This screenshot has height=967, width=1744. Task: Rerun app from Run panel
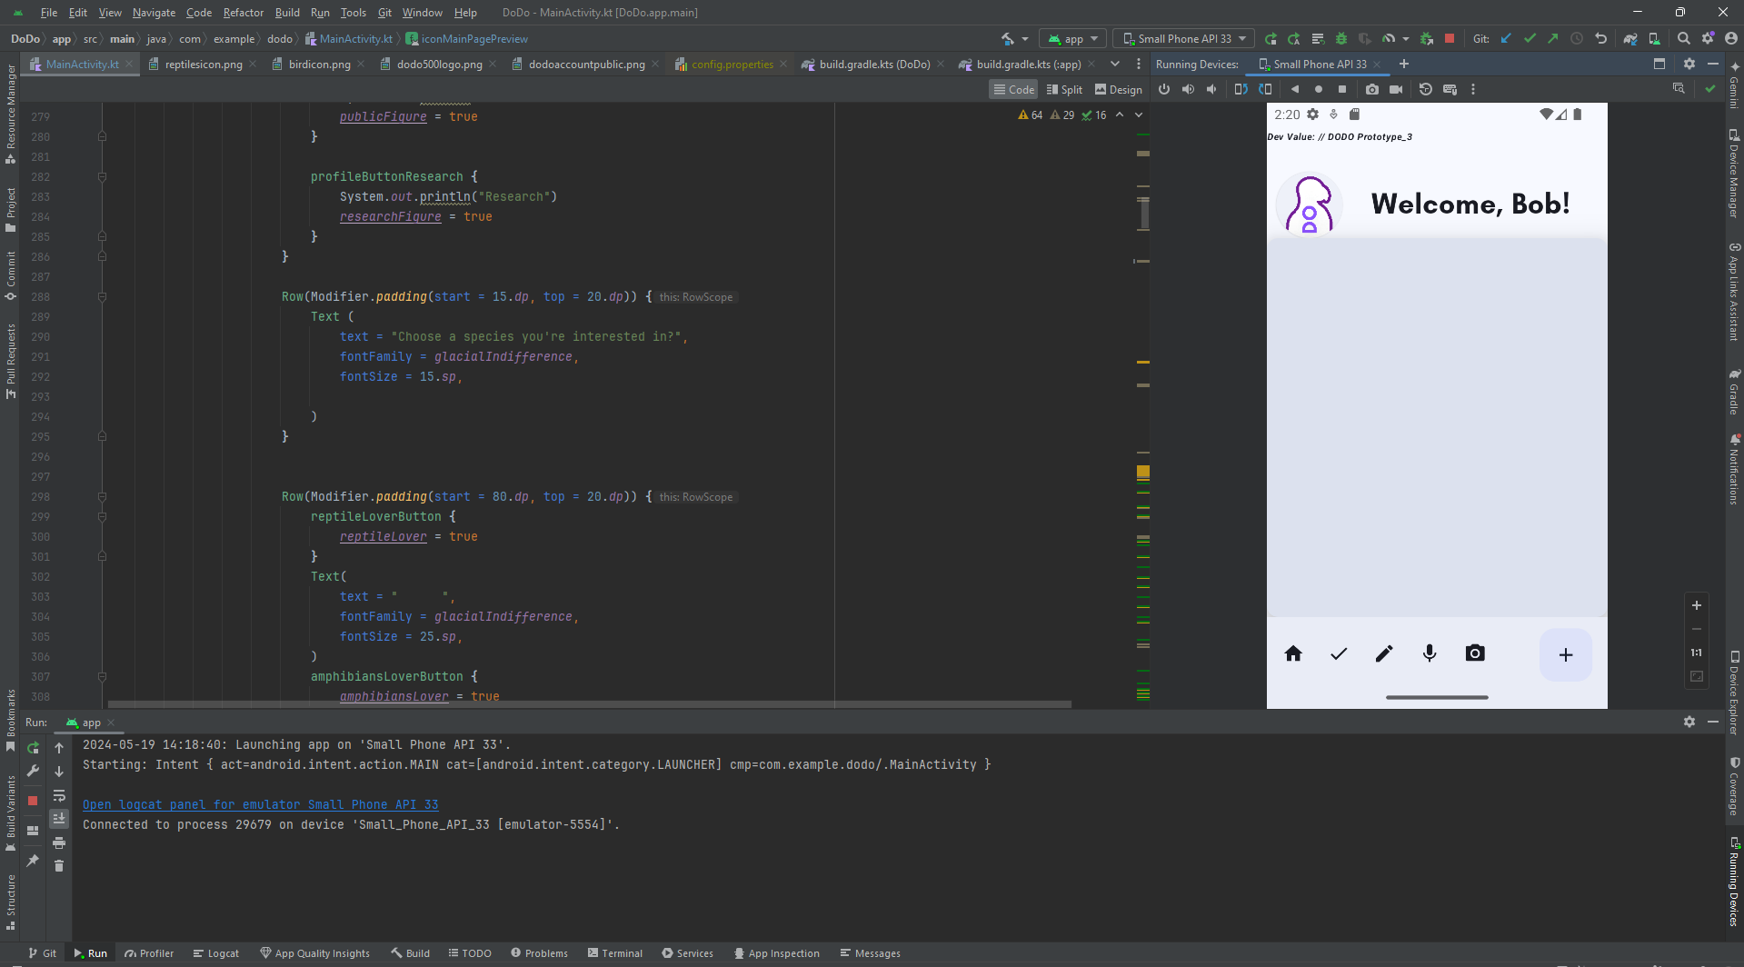33,748
